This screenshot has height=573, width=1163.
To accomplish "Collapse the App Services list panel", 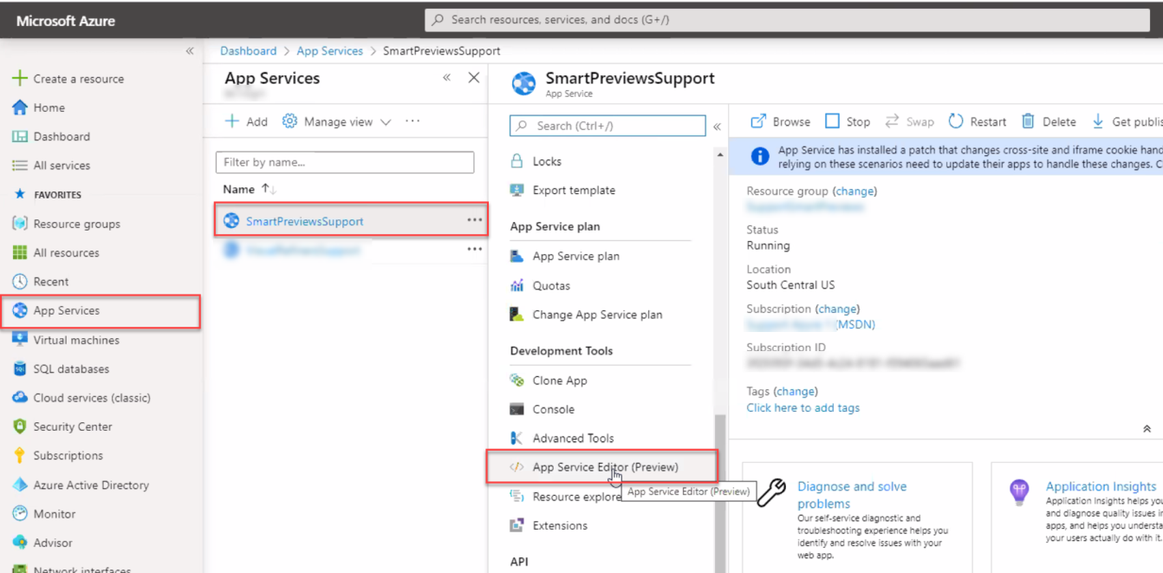I will coord(447,78).
